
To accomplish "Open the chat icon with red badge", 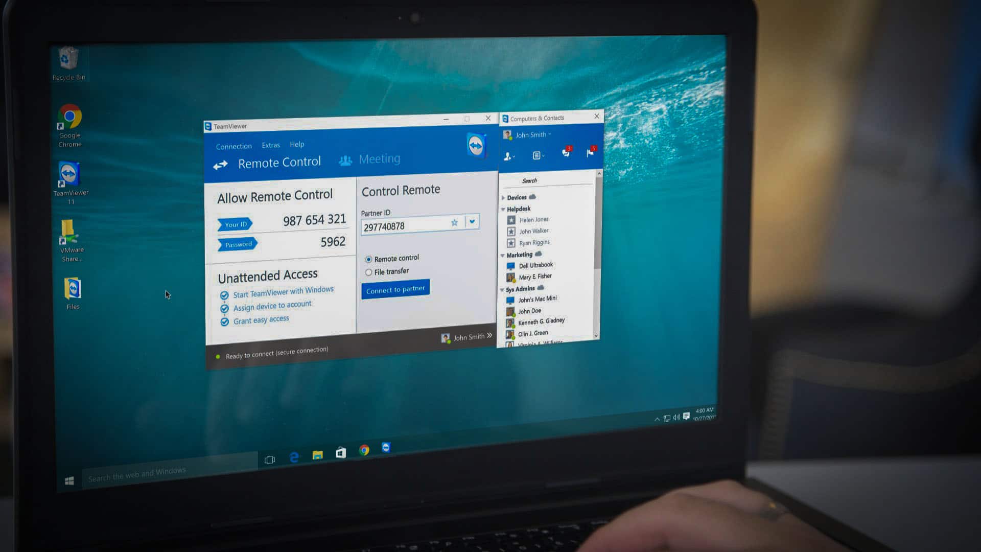I will pyautogui.click(x=566, y=153).
